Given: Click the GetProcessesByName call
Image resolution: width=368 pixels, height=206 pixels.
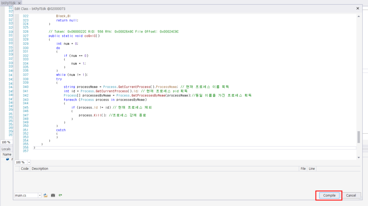Looking at the screenshot, I should click(x=148, y=96).
